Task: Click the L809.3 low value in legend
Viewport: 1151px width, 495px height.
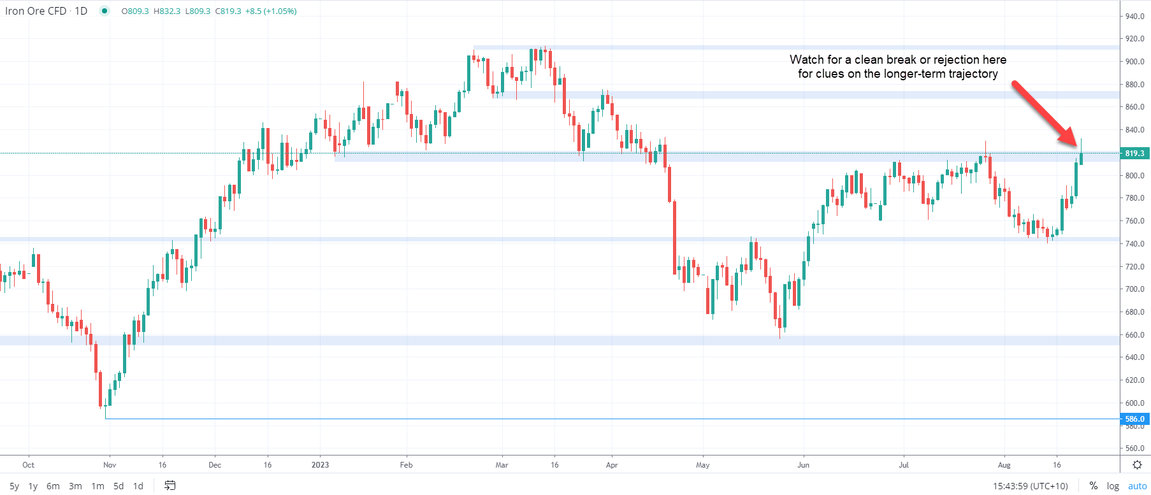Action: pyautogui.click(x=198, y=11)
